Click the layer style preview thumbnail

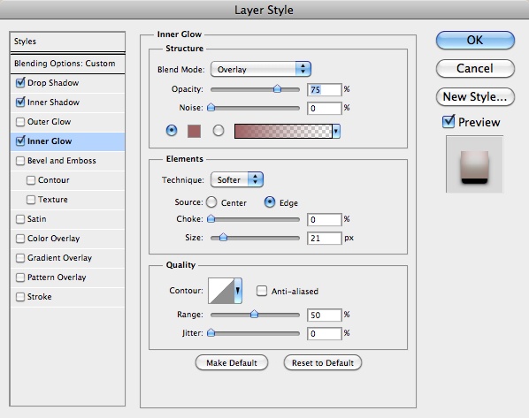(474, 164)
